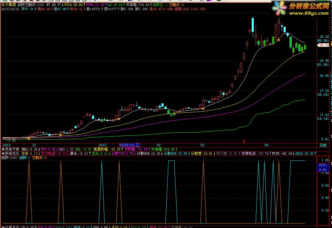The width and height of the screenshot is (332, 228).
Task: Visit the www.88gs.com website link
Action: coord(309,13)
